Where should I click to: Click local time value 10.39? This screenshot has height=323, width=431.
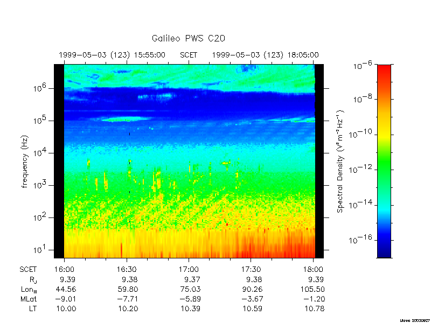pos(191,308)
